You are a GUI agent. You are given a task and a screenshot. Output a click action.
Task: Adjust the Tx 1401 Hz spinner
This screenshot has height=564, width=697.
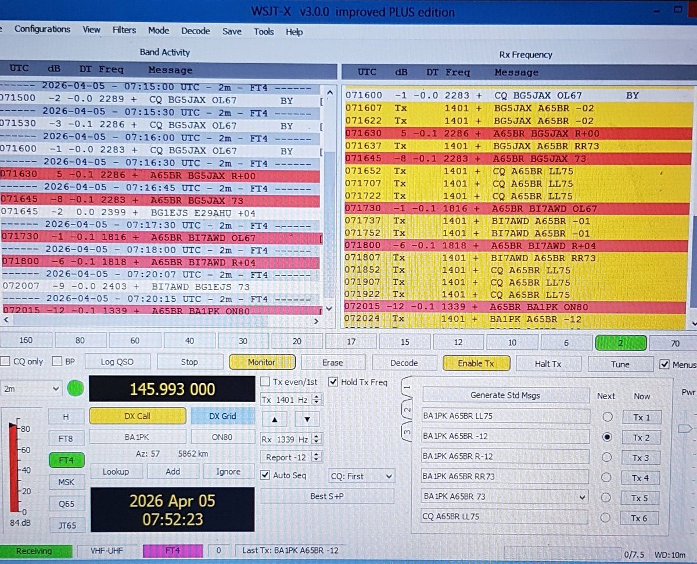pos(316,399)
